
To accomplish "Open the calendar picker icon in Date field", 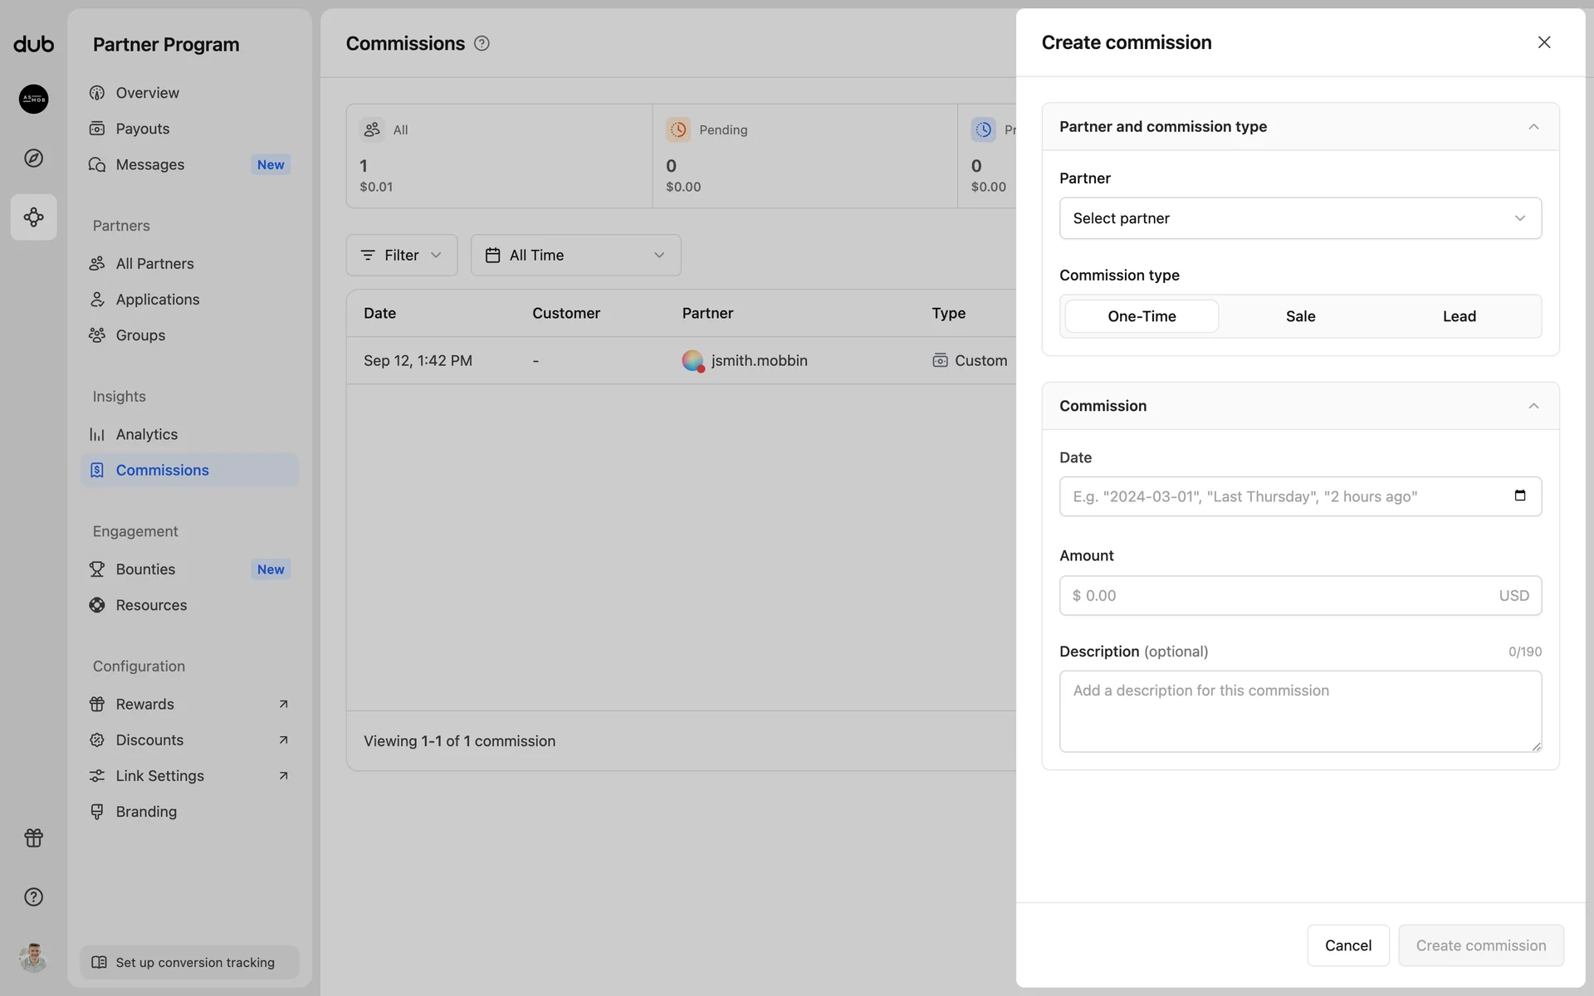I will [x=1519, y=496].
